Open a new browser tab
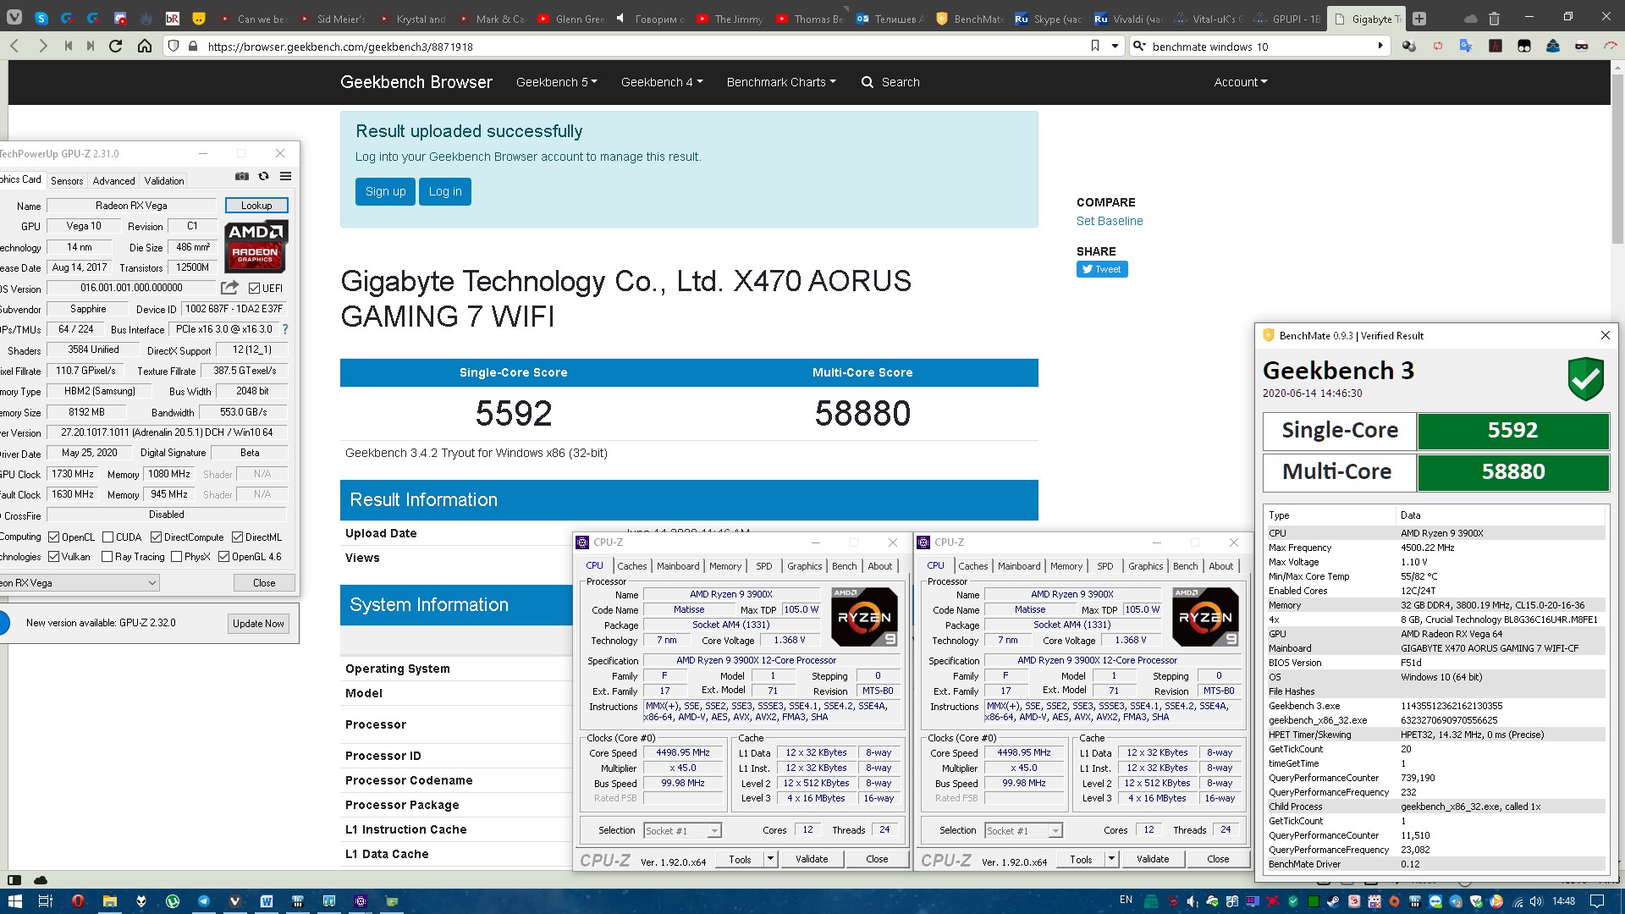Screen dimensions: 1625x914 [x=1419, y=18]
